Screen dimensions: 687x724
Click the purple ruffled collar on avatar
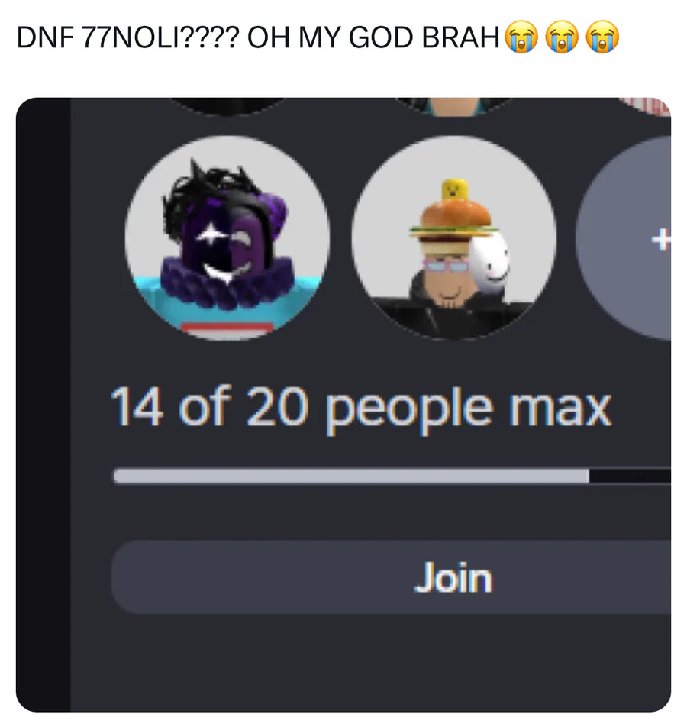point(227,282)
